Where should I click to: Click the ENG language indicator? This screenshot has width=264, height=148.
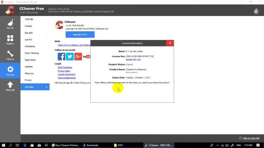point(238,145)
